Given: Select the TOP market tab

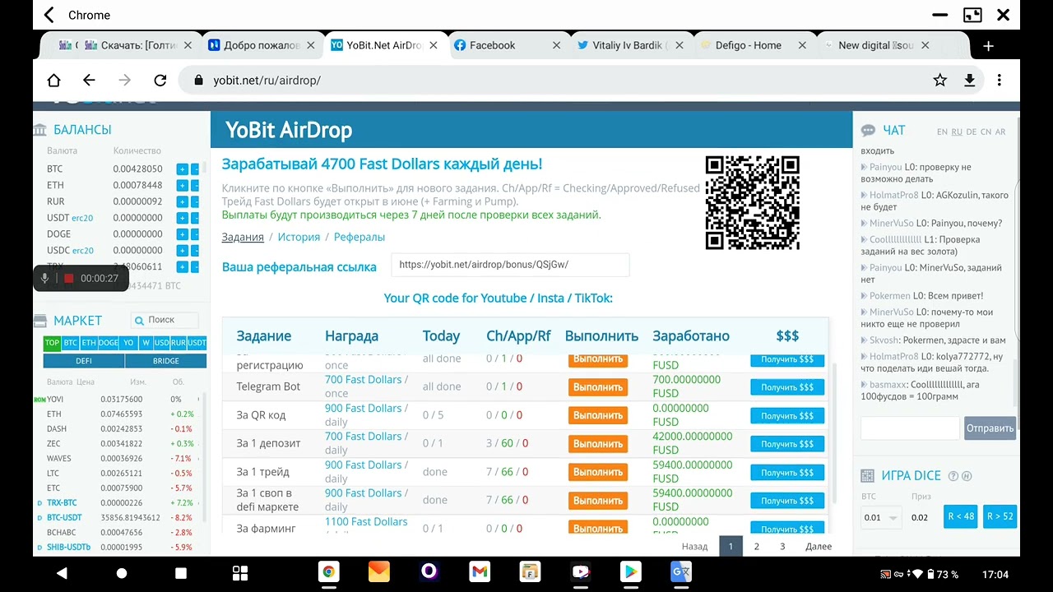Looking at the screenshot, I should [52, 343].
